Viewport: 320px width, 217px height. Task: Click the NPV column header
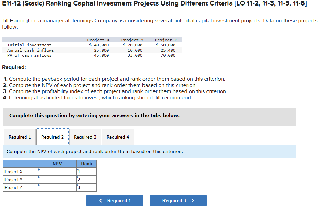coord(57,164)
